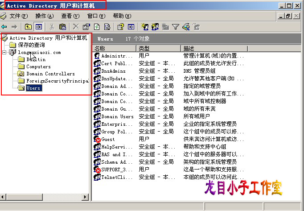Click the Export List toolbar icon

[x=107, y=27]
